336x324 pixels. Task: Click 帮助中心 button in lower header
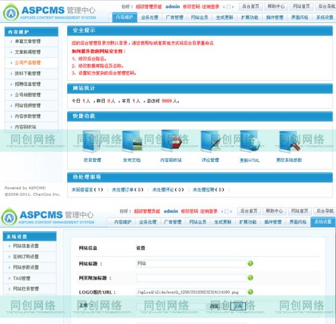coord(274,211)
